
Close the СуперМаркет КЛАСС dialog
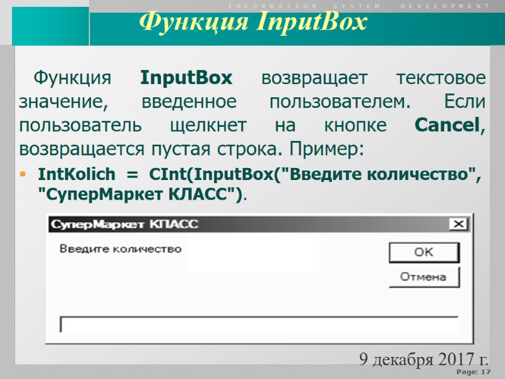[458, 224]
